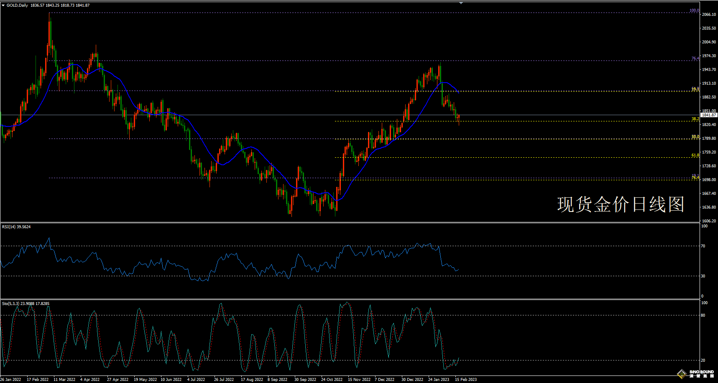Click the Sino Sound logo
Image resolution: width=718 pixels, height=383 pixels.
click(696, 373)
